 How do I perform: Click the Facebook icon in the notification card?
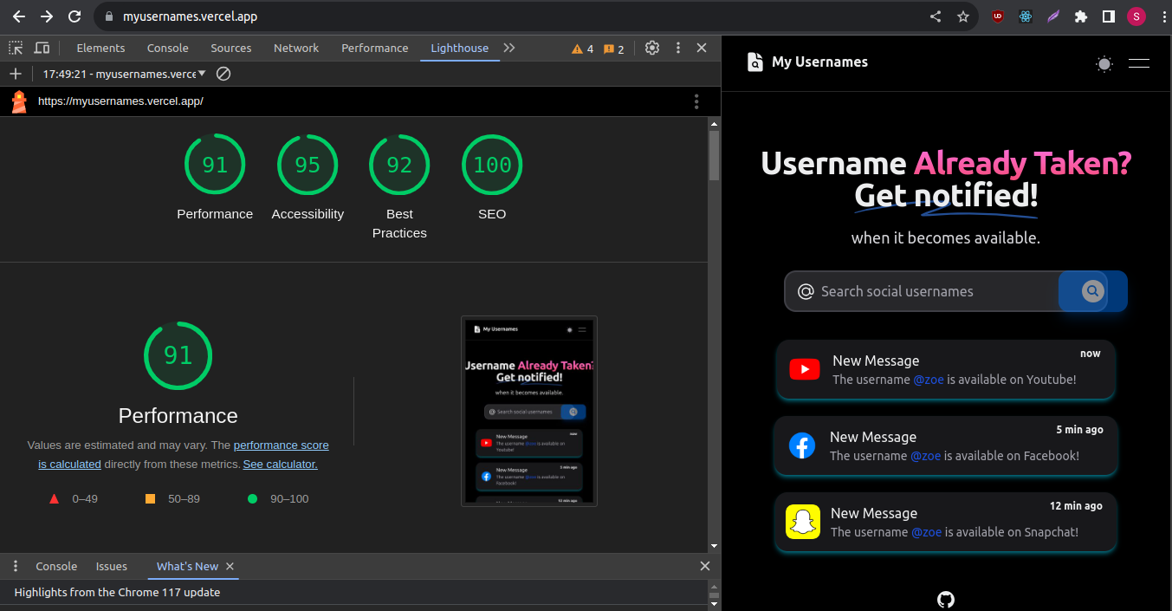802,445
